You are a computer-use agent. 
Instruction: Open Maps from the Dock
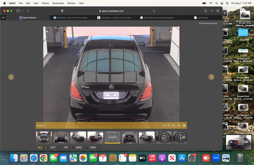(73, 158)
